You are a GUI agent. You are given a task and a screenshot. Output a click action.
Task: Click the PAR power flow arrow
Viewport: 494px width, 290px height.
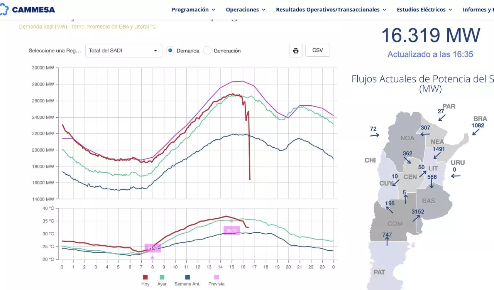(x=442, y=118)
